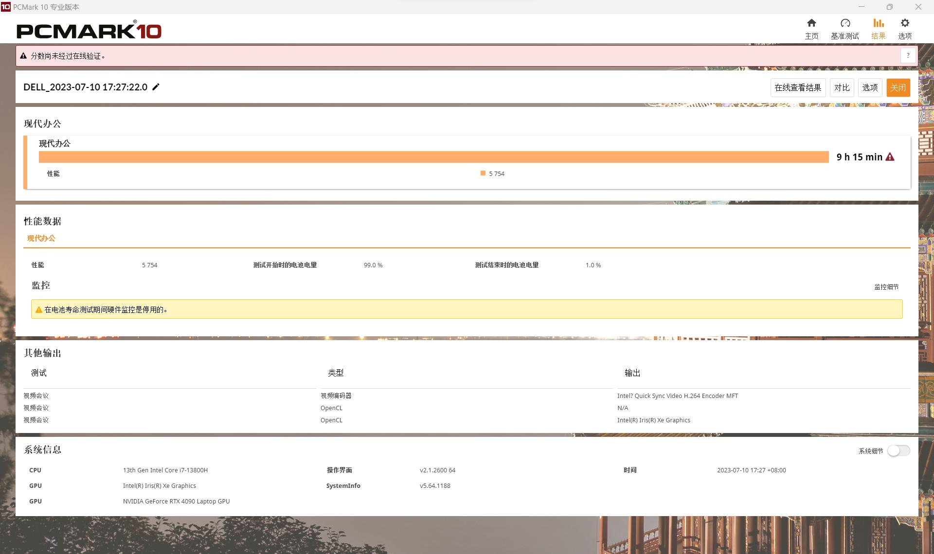Image resolution: width=934 pixels, height=554 pixels.
Task: Click the 选项 button in result header
Action: pos(870,87)
